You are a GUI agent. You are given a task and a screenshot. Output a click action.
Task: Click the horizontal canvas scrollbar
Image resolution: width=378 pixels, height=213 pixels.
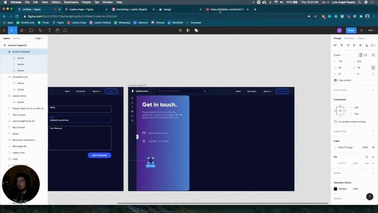pos(222,203)
